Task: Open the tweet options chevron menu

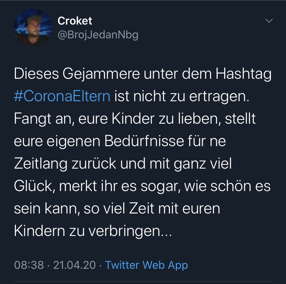Action: pos(269,21)
